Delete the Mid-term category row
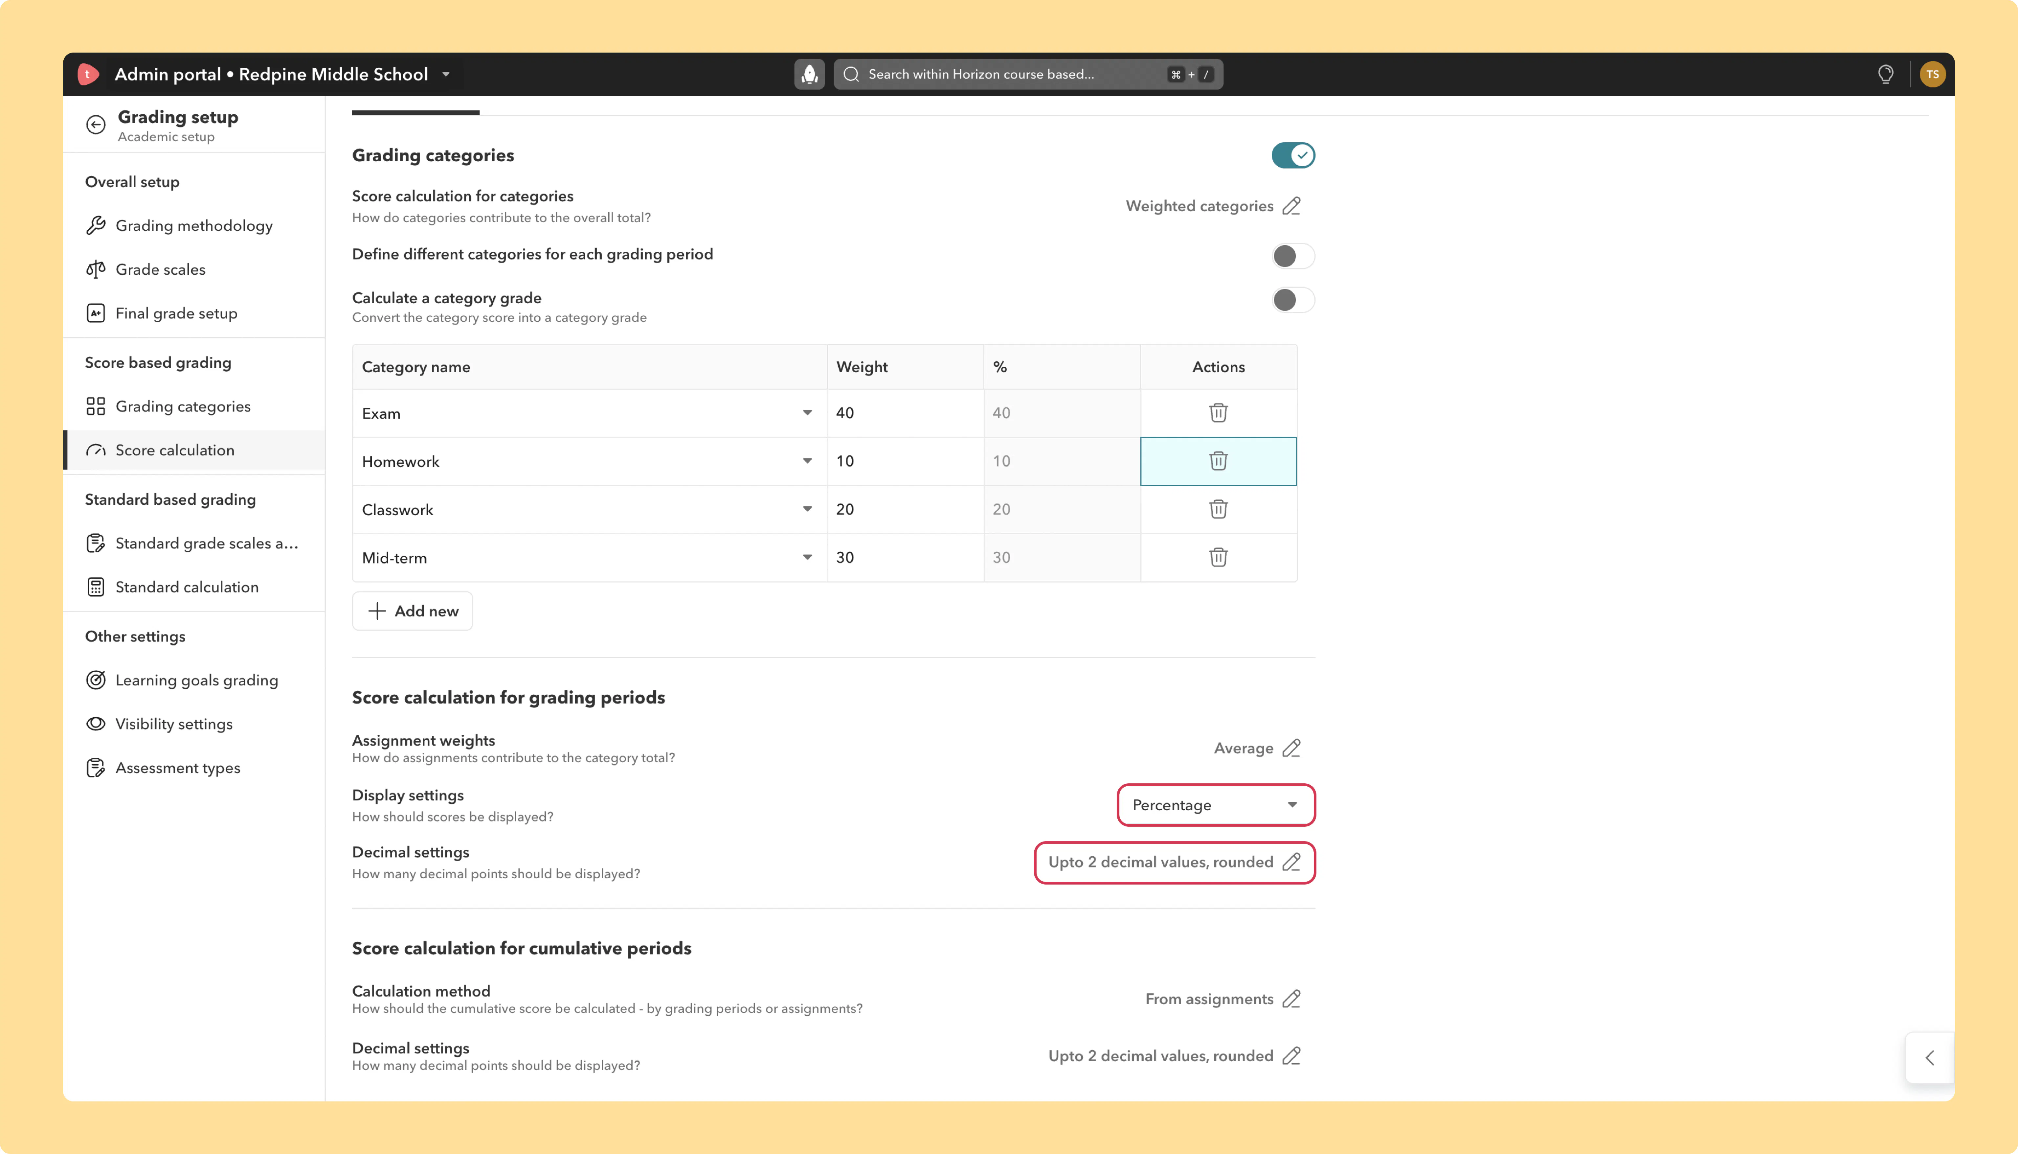This screenshot has width=2018, height=1154. [x=1218, y=558]
